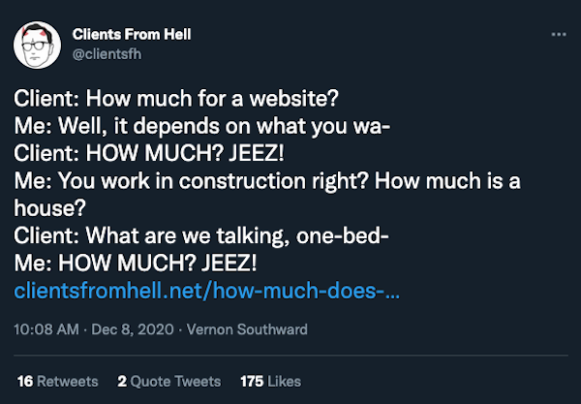This screenshot has height=404, width=581.
Task: Click the 10:08 AM timestamp
Action: click(44, 329)
